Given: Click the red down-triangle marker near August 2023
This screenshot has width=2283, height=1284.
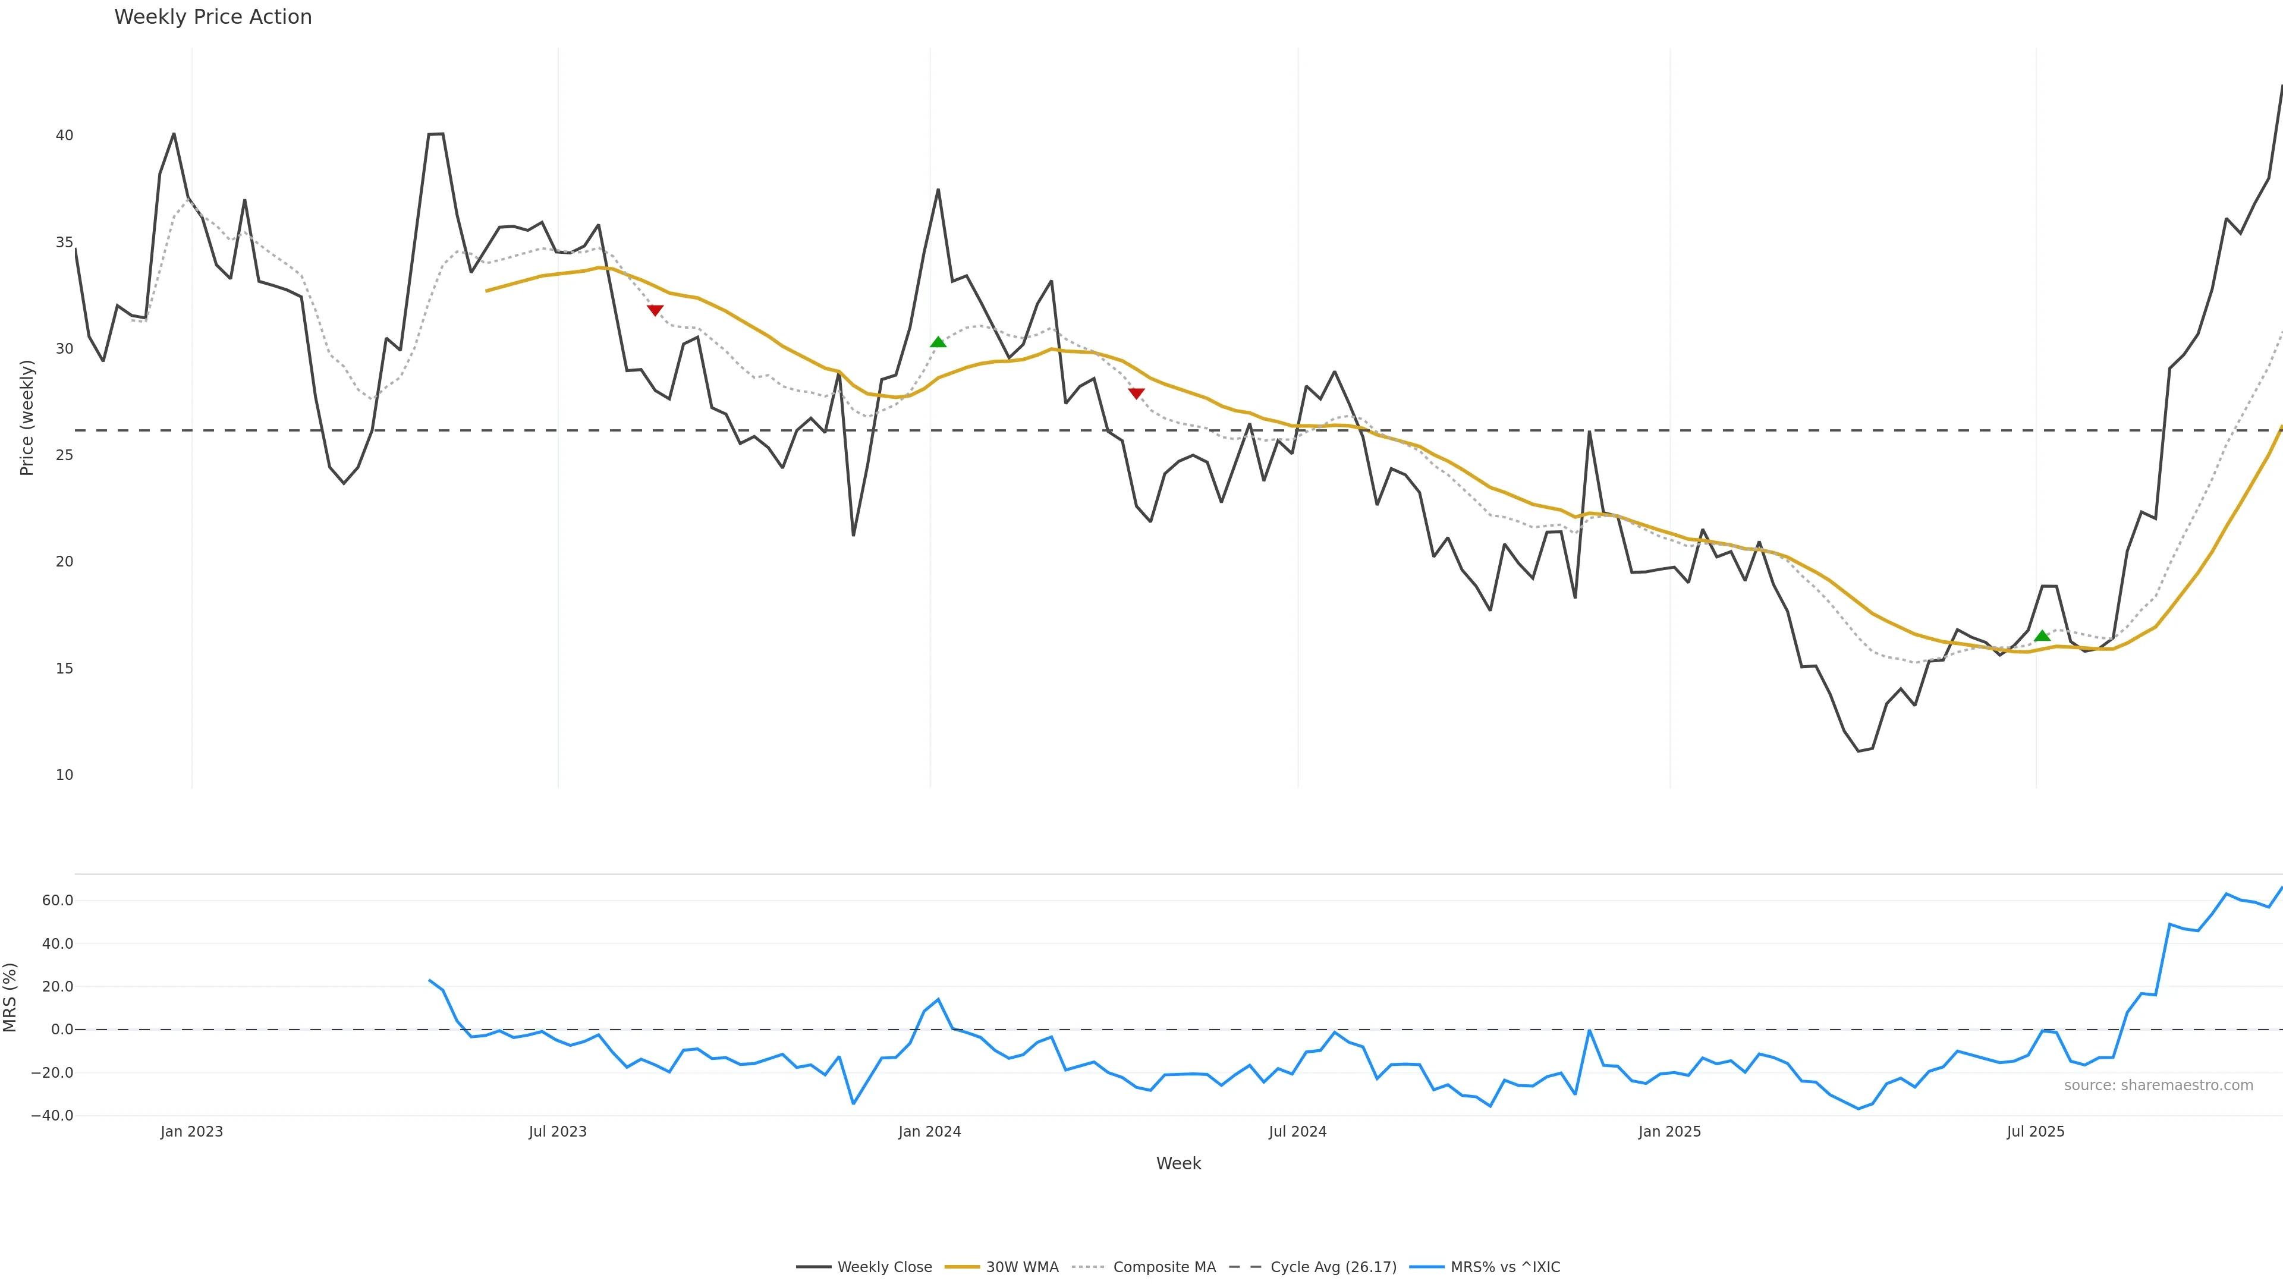Looking at the screenshot, I should [x=655, y=310].
